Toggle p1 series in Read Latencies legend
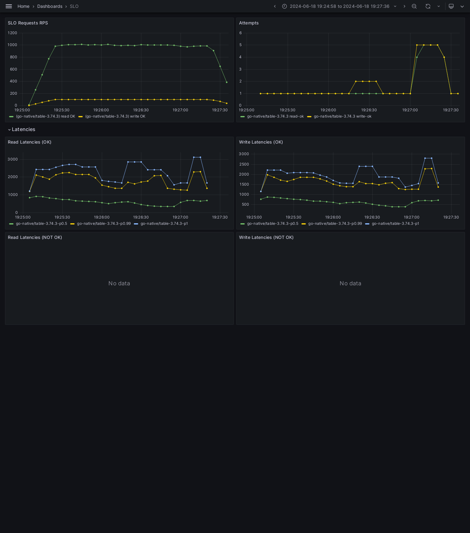This screenshot has height=533, width=470. coord(164,224)
